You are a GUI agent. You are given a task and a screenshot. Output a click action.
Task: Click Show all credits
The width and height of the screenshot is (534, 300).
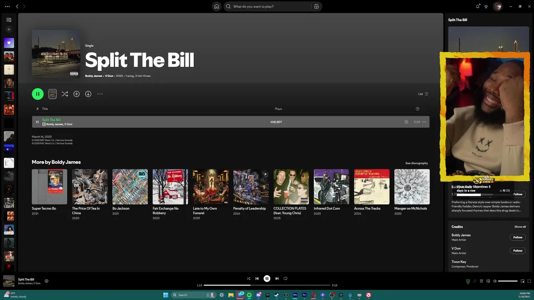[520, 227]
